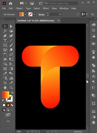Open control bar fill swatch
The width and height of the screenshot is (97, 133).
[22, 14]
